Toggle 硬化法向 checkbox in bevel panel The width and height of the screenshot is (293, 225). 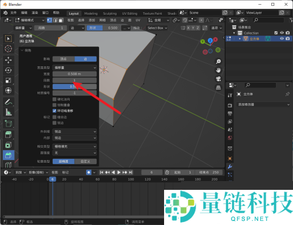54,99
